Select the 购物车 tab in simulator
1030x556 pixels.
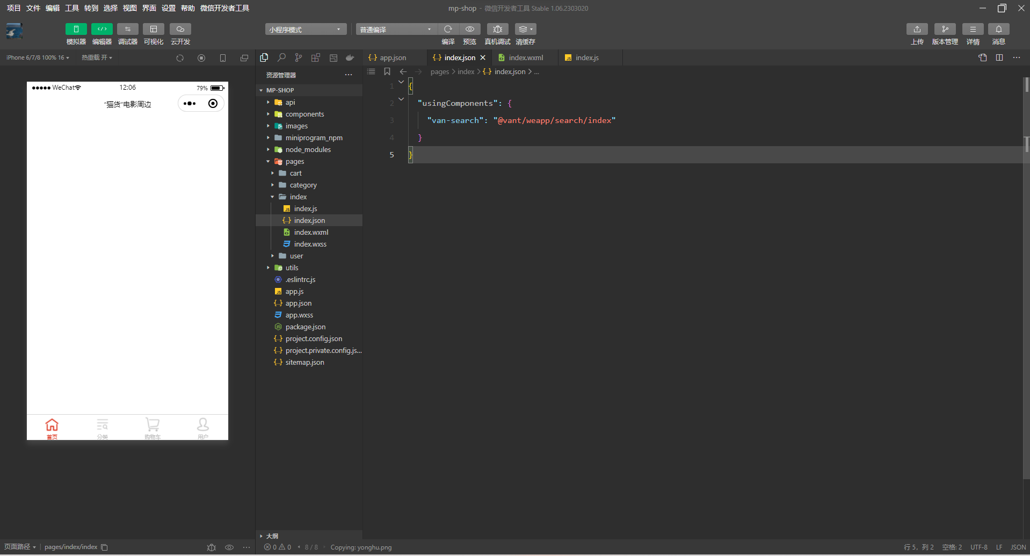pyautogui.click(x=153, y=428)
